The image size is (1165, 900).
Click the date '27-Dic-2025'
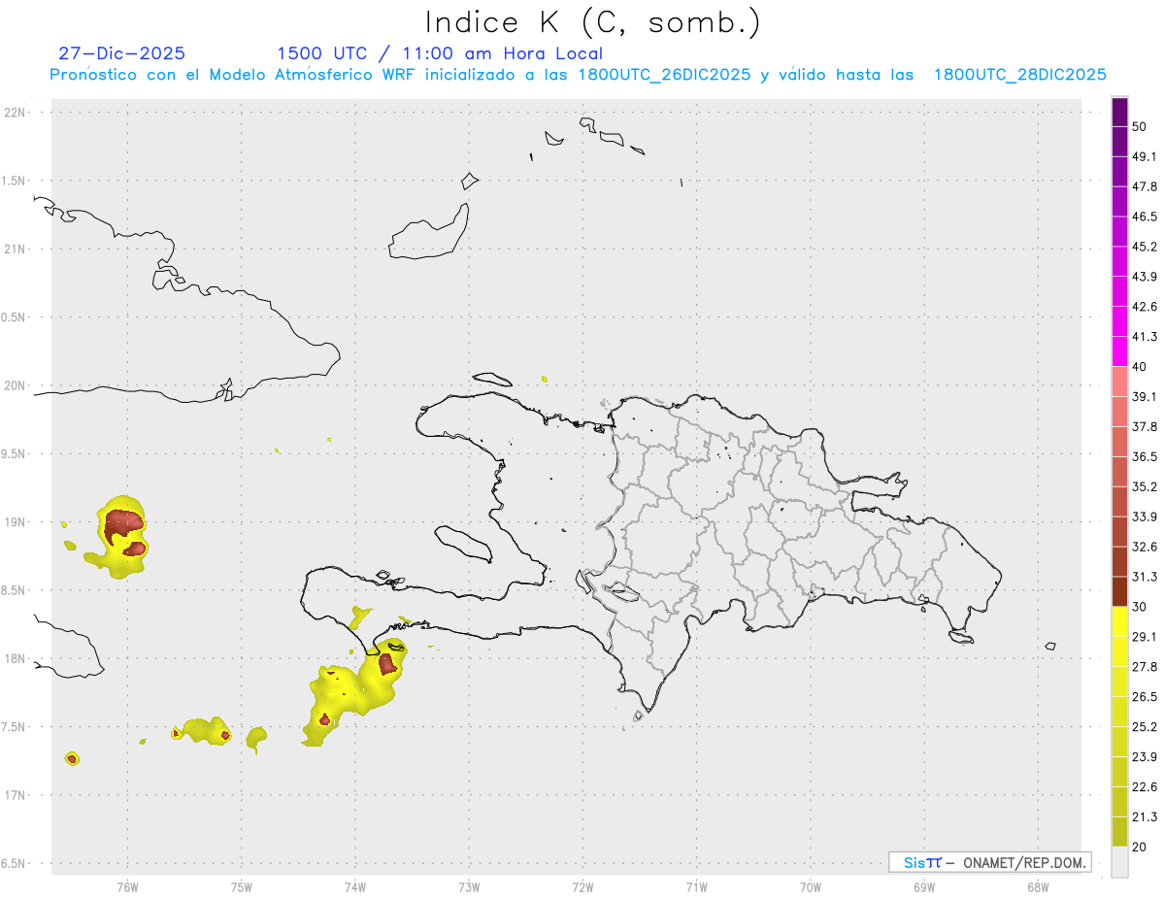point(122,53)
